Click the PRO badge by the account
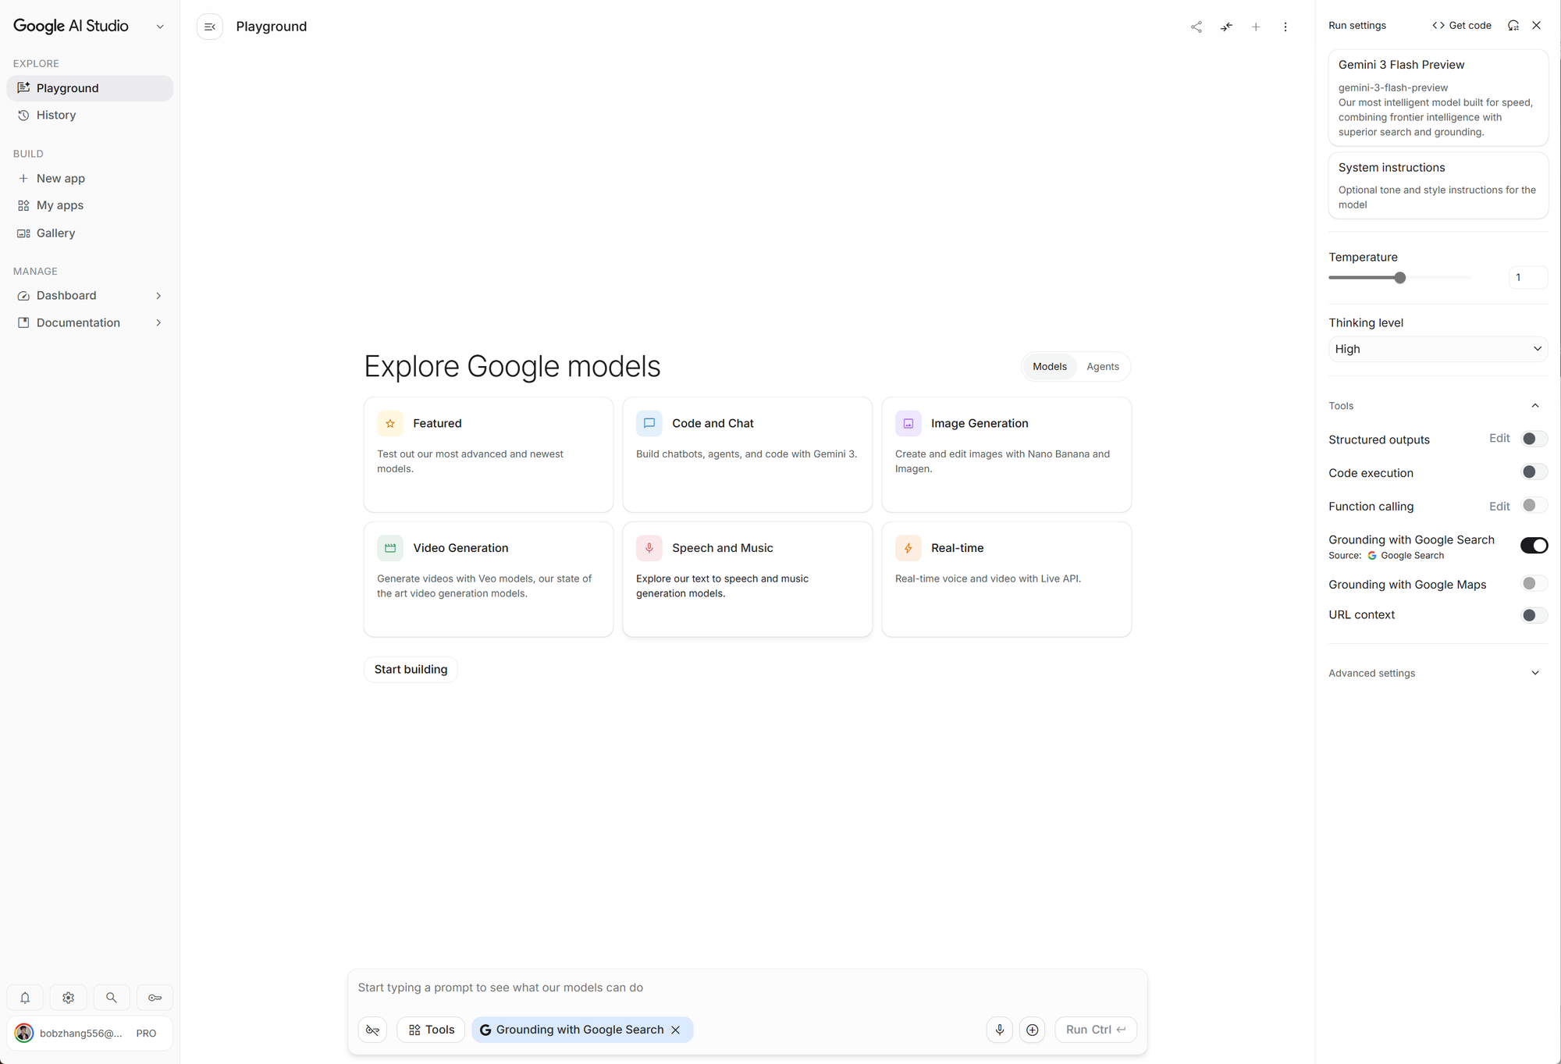 (146, 1034)
